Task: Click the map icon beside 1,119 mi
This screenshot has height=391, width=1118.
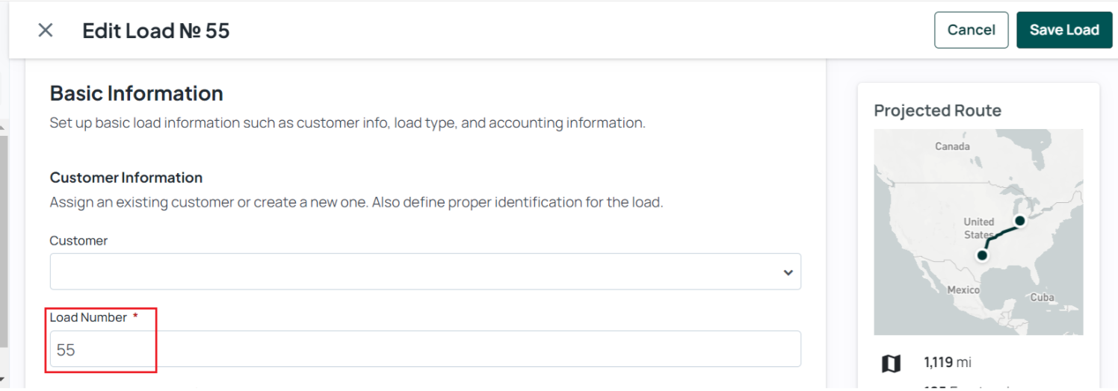Action: (x=891, y=363)
